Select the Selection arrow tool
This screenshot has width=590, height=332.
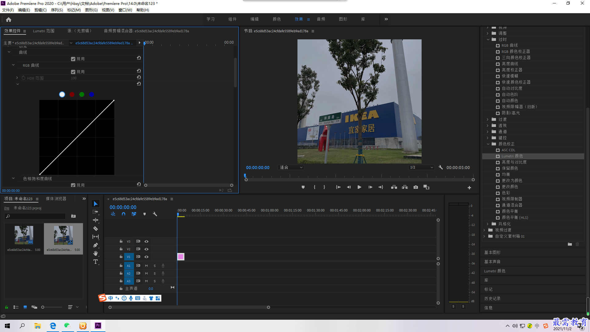(x=96, y=204)
